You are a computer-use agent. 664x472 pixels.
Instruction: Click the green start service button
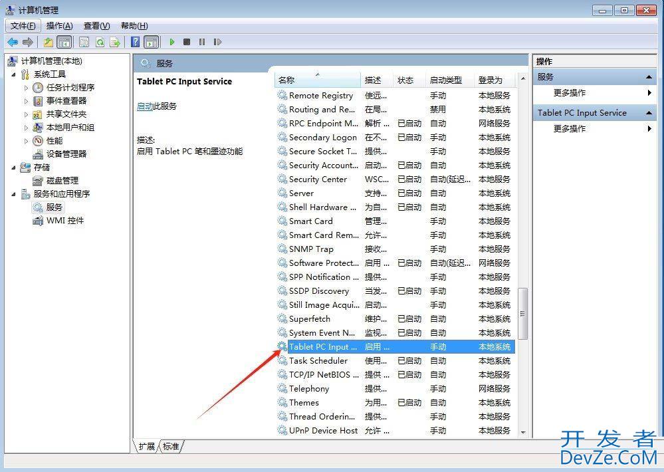pos(171,42)
